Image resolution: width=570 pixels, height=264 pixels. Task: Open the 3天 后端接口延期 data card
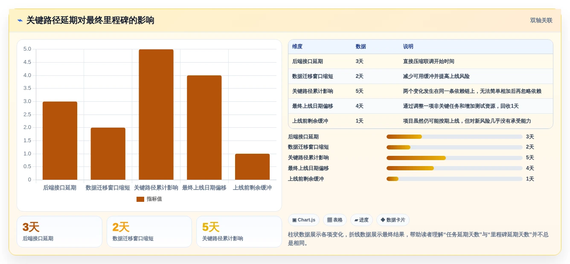[x=59, y=232]
